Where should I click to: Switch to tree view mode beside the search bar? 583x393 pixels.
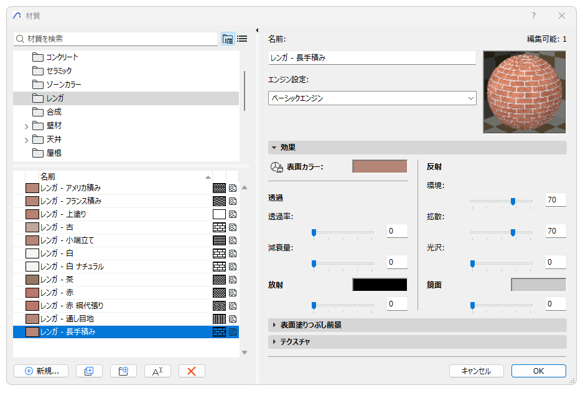point(227,38)
